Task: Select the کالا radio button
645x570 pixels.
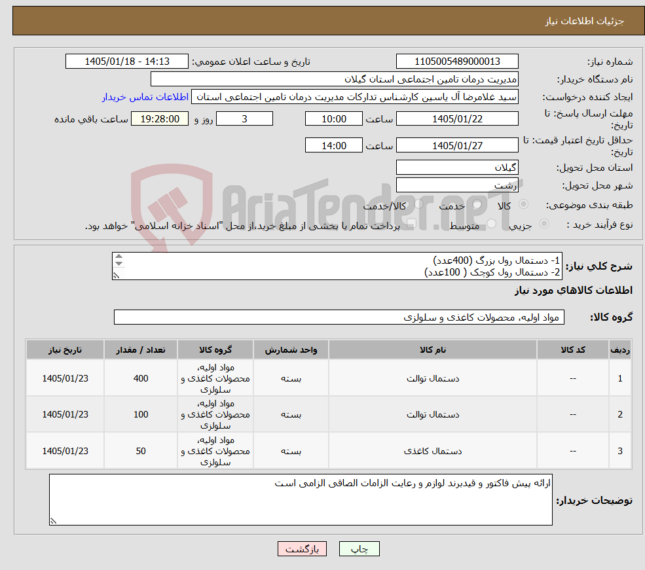Action: pyautogui.click(x=524, y=204)
